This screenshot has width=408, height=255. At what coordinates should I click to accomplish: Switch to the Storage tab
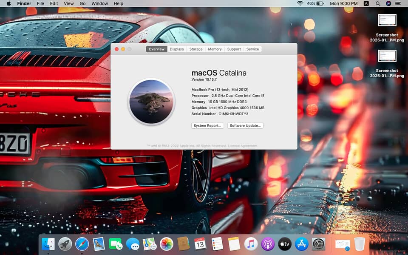pyautogui.click(x=196, y=49)
